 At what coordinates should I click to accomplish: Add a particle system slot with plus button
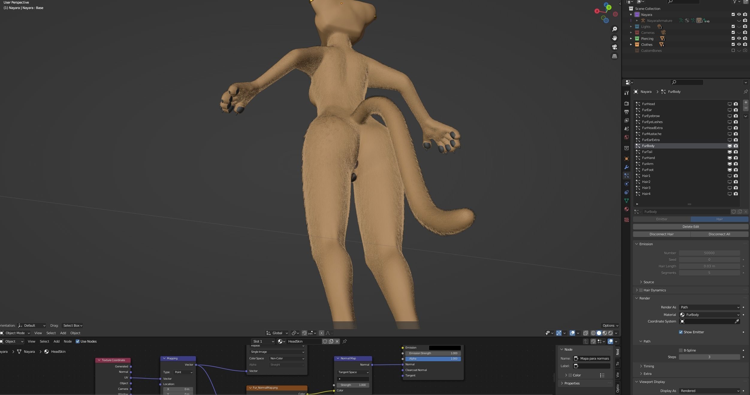(746, 102)
